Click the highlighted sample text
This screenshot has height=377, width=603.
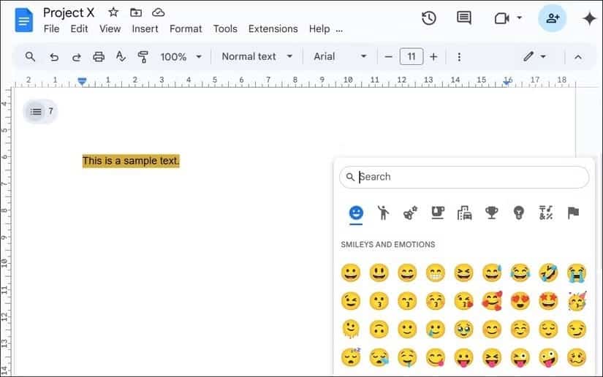coord(131,161)
